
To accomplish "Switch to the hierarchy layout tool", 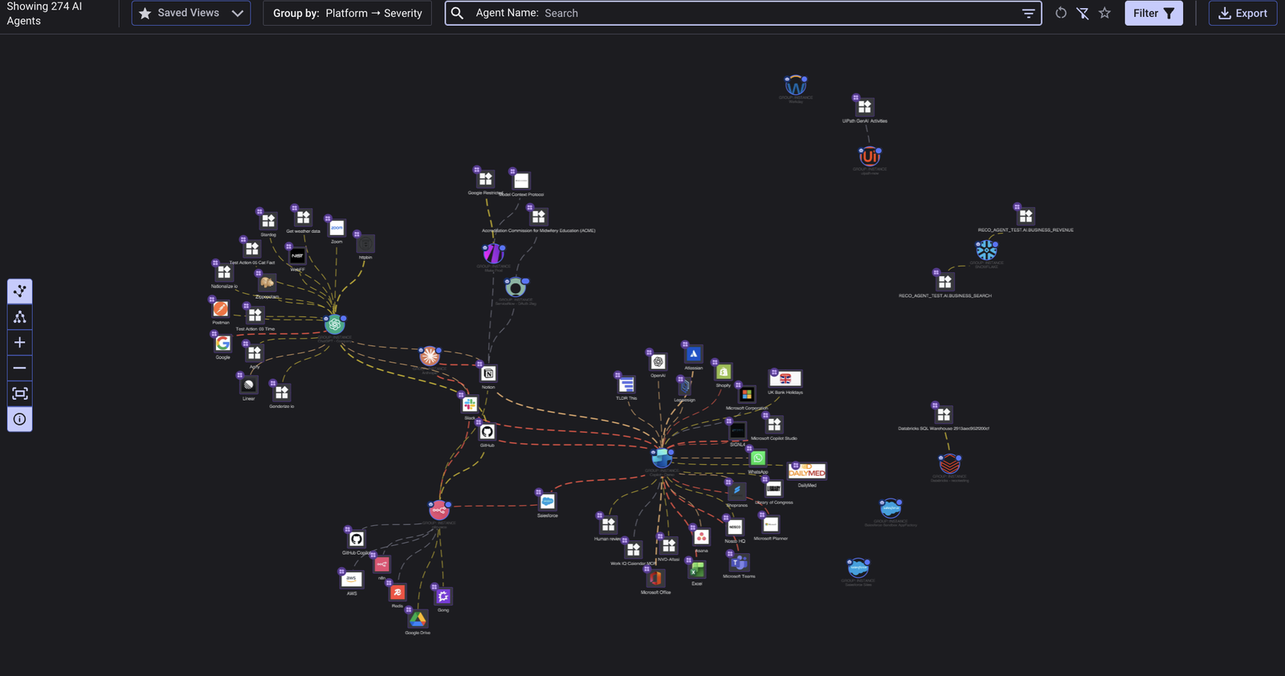I will click(20, 316).
